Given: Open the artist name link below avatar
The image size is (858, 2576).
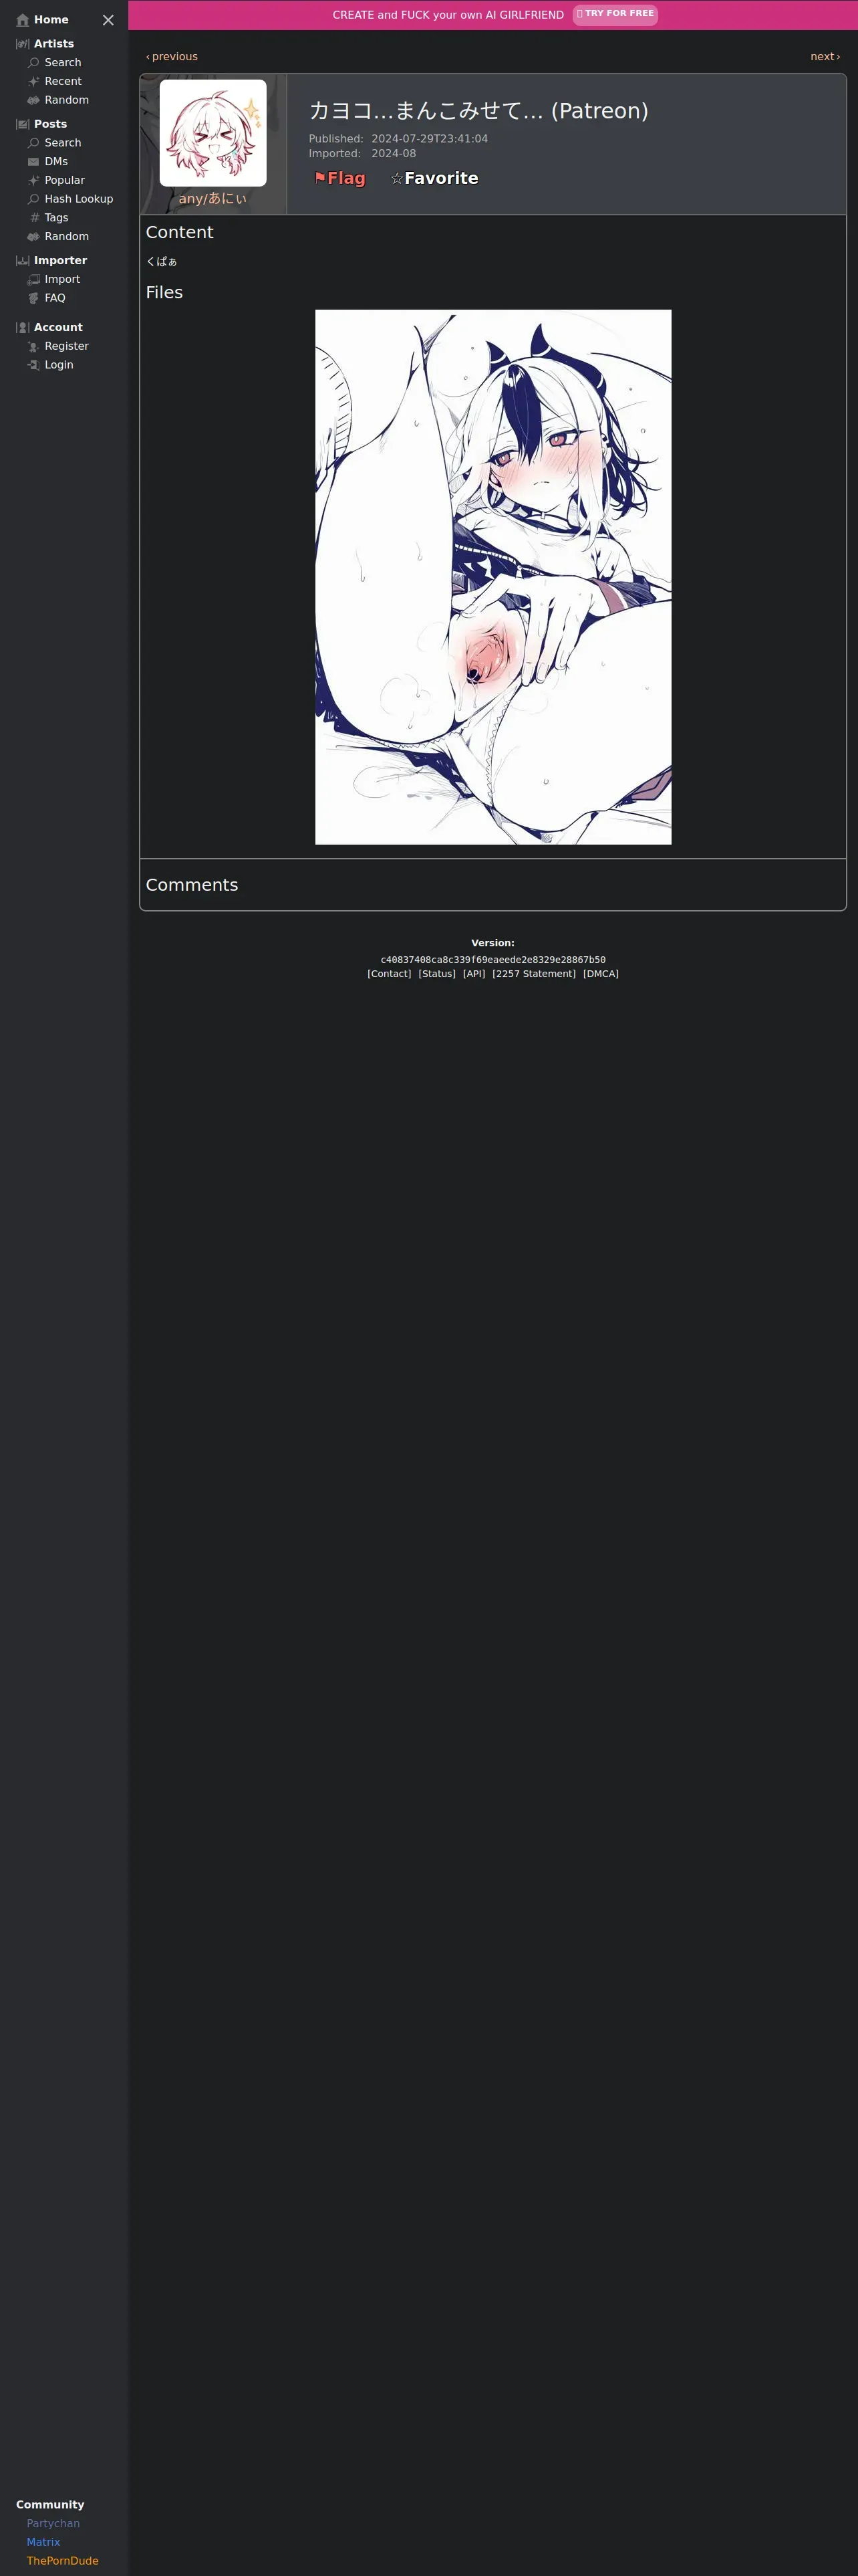Looking at the screenshot, I should coord(212,199).
